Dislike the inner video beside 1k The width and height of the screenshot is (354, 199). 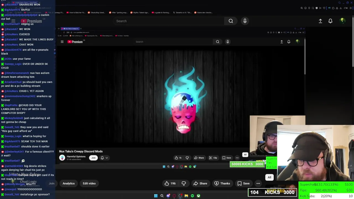(187, 158)
